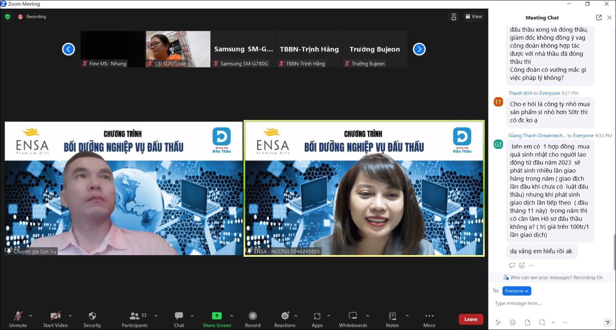616x330 pixels.
Task: Click the chat panel scrollbar
Action: pos(614,252)
